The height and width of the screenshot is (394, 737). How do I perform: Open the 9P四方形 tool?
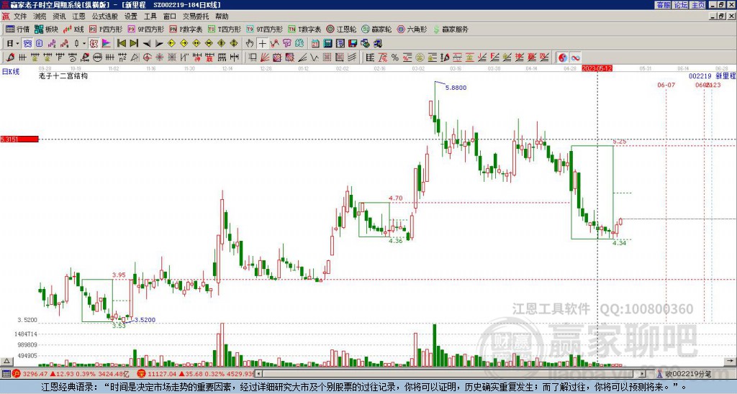[x=145, y=29]
